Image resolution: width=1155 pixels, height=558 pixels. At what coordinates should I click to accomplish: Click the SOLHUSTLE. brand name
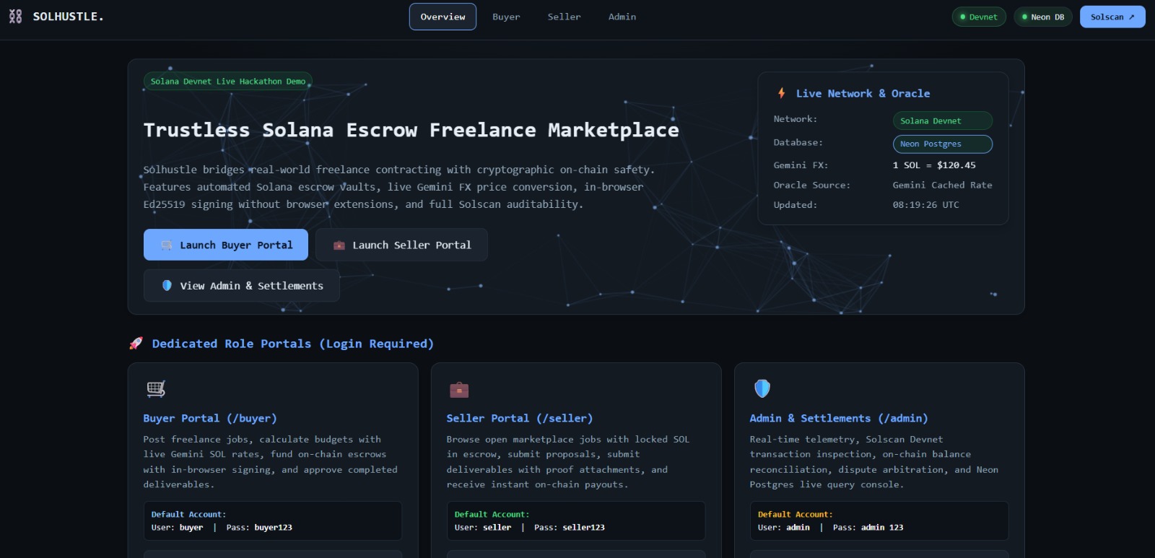[69, 17]
